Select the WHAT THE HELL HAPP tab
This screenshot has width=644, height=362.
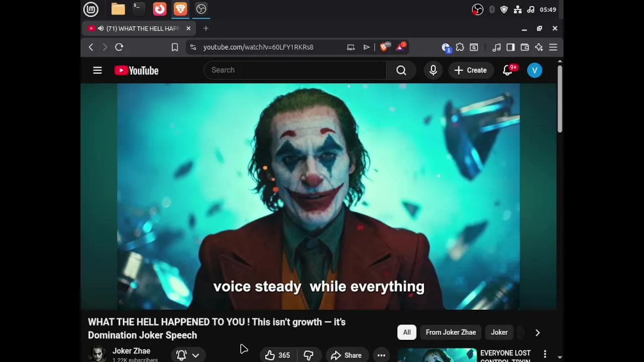point(138,29)
